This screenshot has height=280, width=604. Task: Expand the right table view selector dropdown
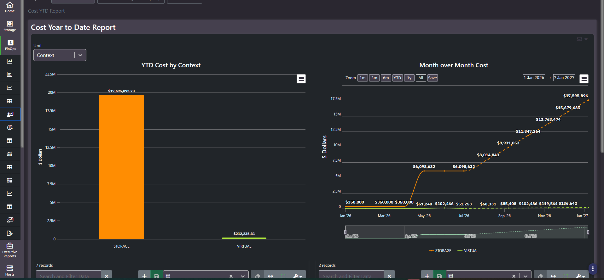(x=525, y=276)
